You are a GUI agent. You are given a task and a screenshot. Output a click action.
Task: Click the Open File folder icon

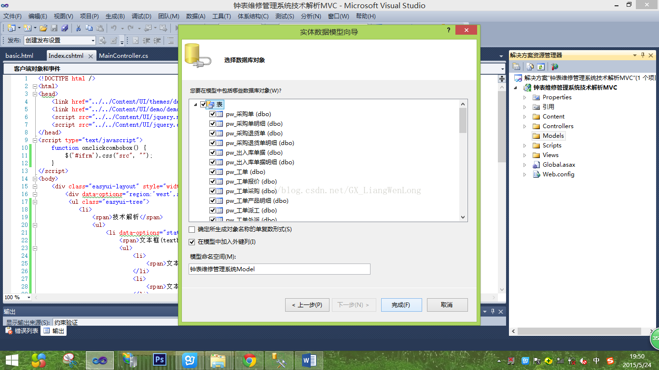[x=43, y=28]
